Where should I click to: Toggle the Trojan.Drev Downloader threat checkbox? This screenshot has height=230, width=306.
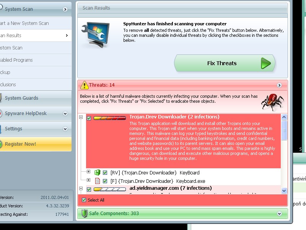click(89, 118)
